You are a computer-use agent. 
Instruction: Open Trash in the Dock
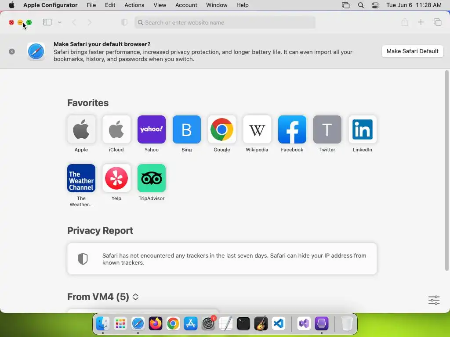point(347,324)
